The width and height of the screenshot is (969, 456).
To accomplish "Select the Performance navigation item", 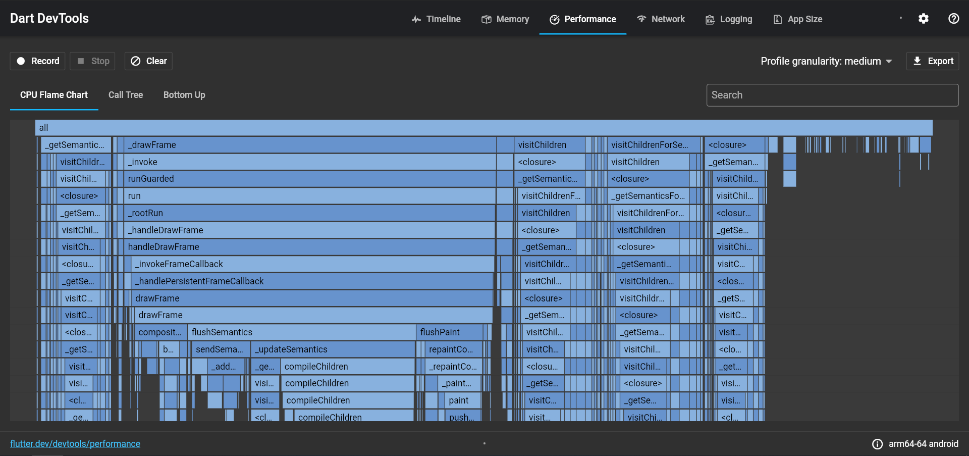I will pyautogui.click(x=582, y=19).
